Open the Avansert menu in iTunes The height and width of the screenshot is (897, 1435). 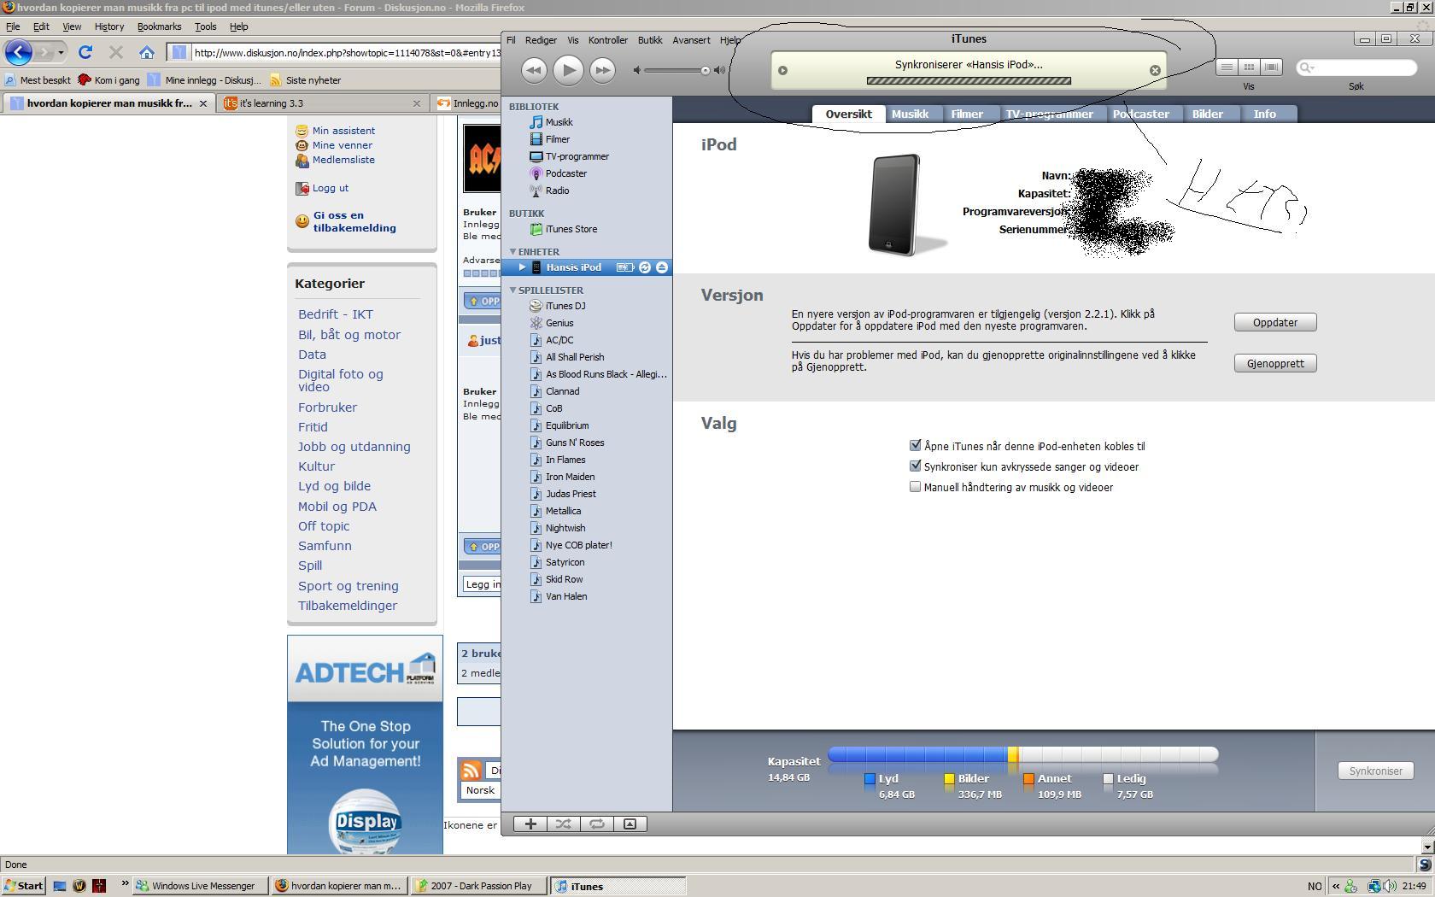pos(691,40)
